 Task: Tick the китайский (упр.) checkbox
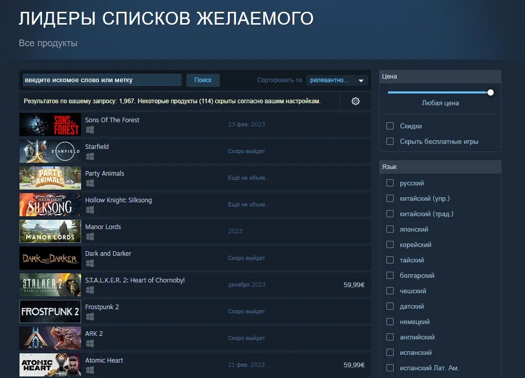tap(390, 198)
